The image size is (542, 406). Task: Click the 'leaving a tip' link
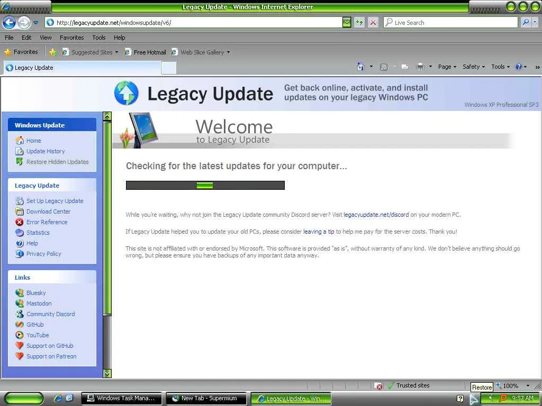[x=319, y=232]
